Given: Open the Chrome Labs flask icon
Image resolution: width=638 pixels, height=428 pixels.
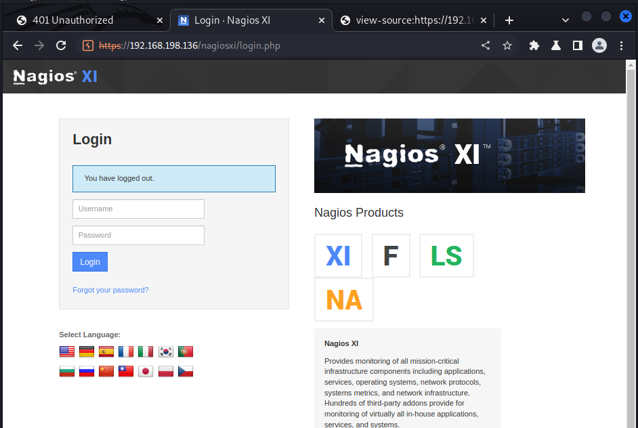Looking at the screenshot, I should (556, 45).
